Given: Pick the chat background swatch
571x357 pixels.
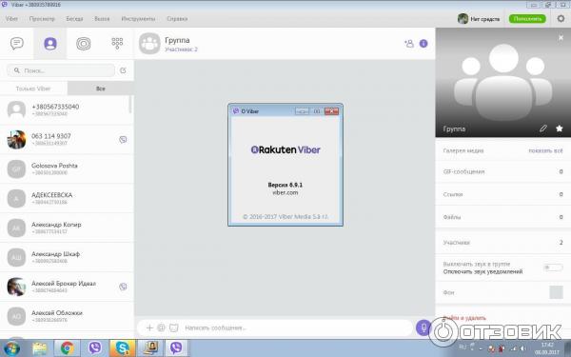Looking at the screenshot, I should coord(556,292).
